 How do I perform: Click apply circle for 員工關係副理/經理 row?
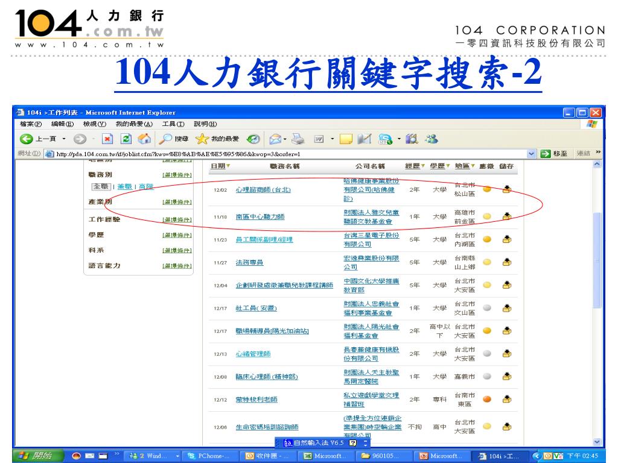click(x=487, y=239)
